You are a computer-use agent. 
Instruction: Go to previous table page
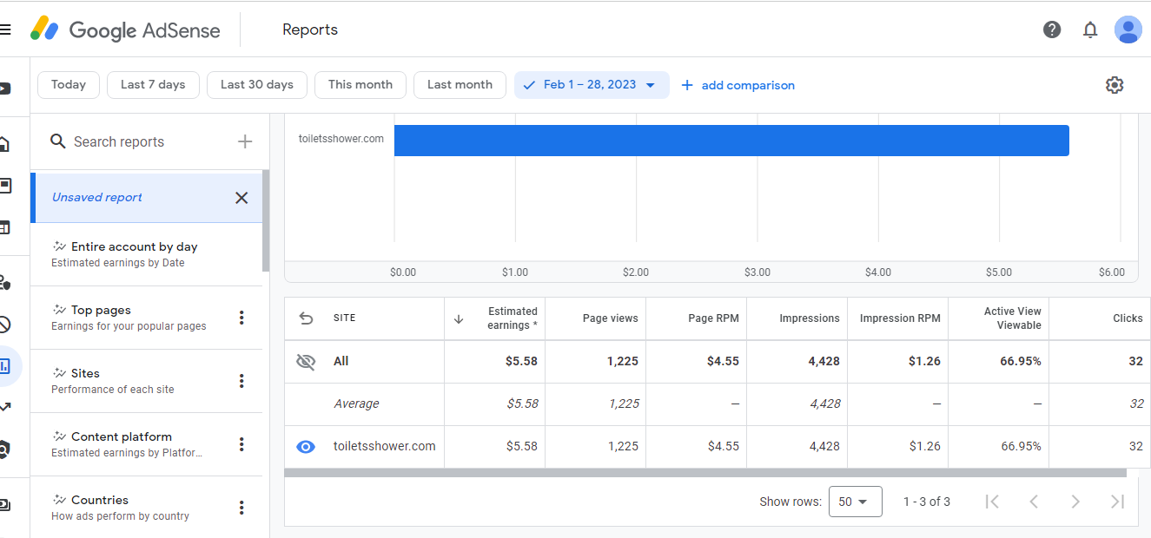tap(1034, 502)
